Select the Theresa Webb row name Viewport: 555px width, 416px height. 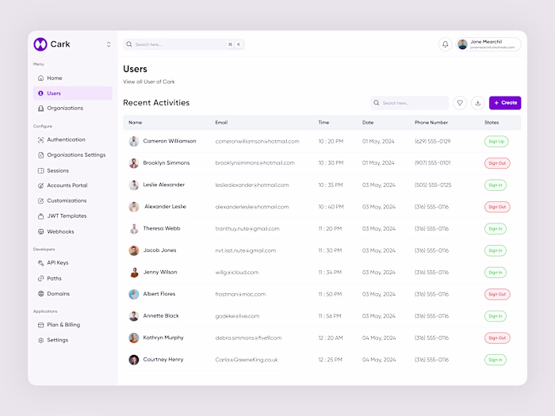(x=162, y=228)
